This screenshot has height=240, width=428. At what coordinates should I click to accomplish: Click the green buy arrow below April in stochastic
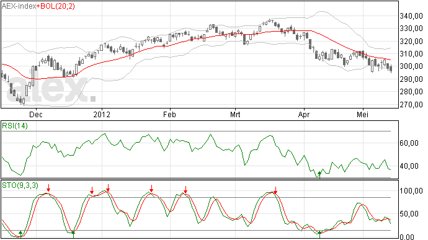(x=319, y=234)
